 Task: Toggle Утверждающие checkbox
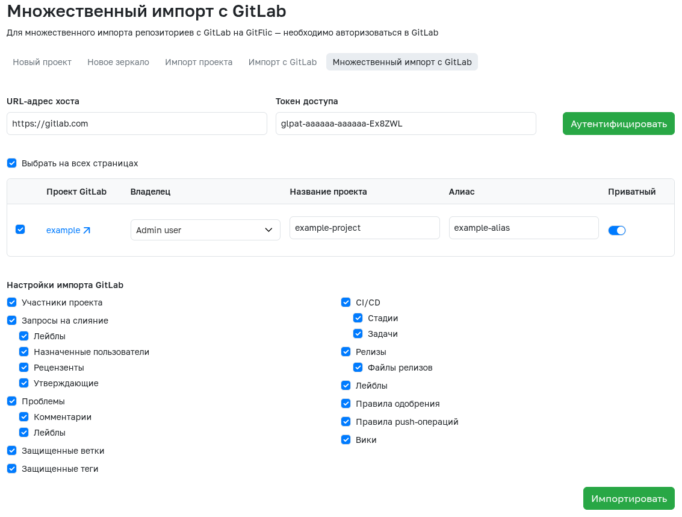click(24, 383)
